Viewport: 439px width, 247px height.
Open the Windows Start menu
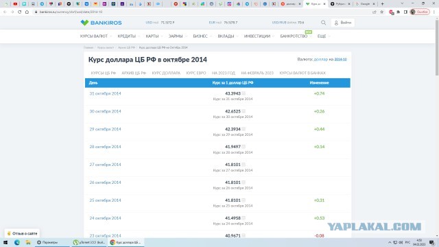(x=5, y=242)
